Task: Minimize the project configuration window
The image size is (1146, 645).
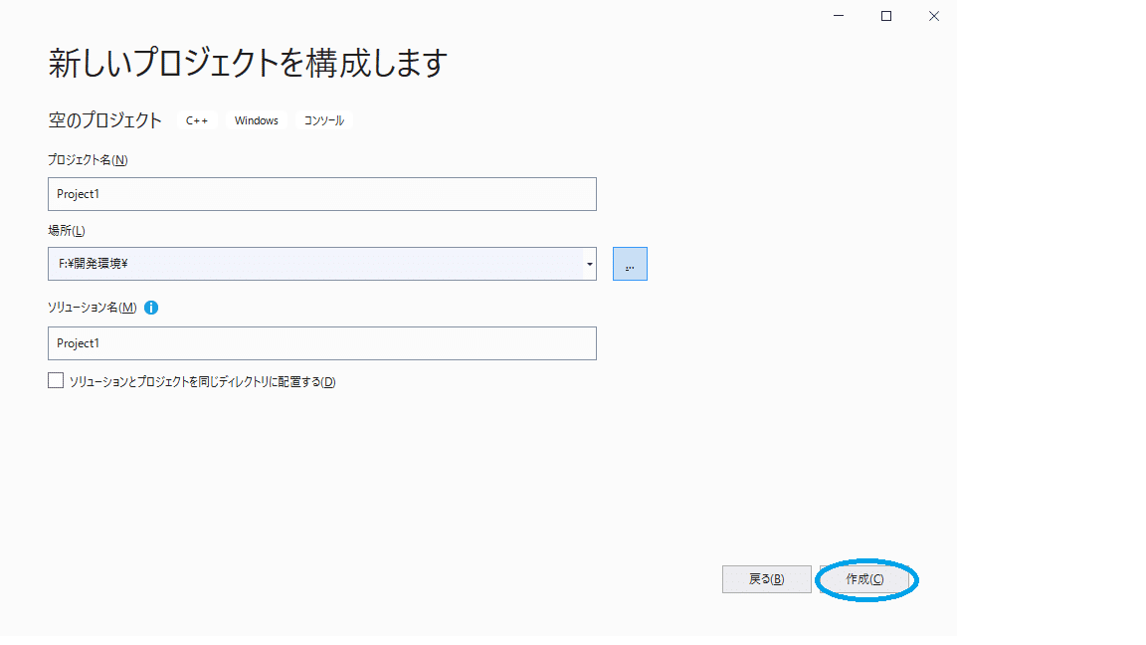Action: (838, 15)
